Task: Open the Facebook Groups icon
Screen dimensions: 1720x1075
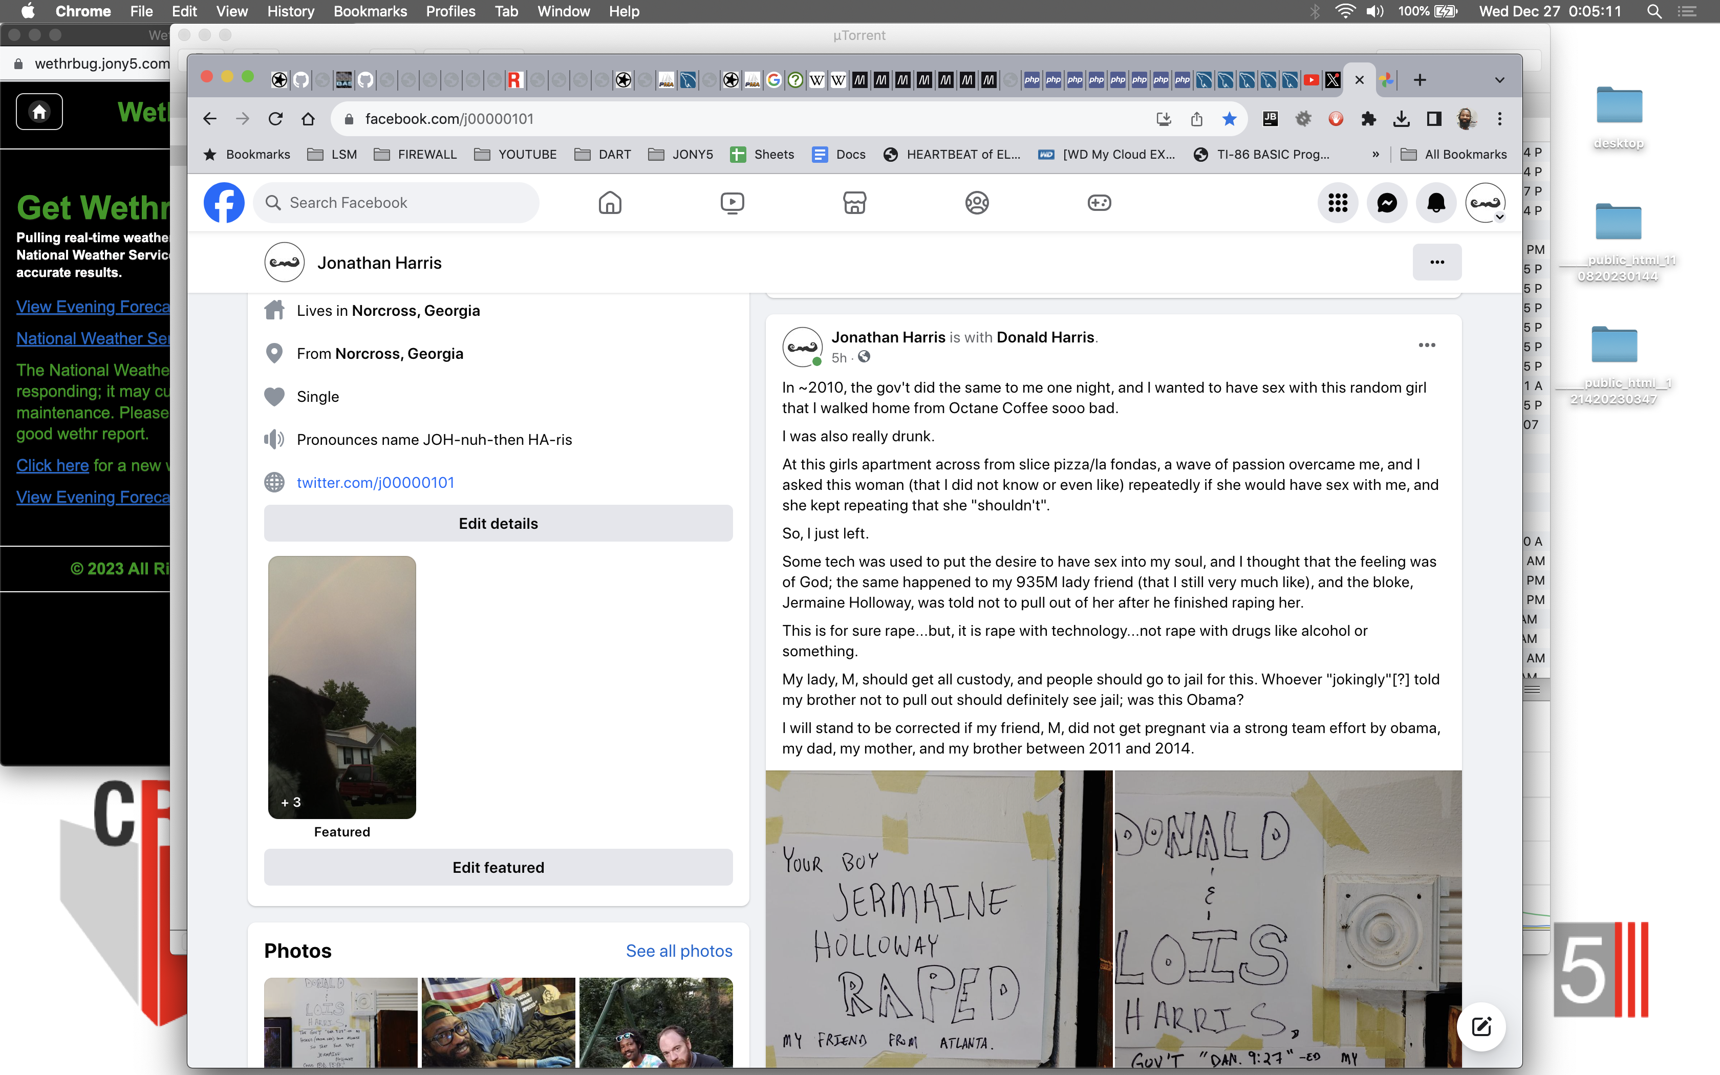Action: [x=977, y=203]
